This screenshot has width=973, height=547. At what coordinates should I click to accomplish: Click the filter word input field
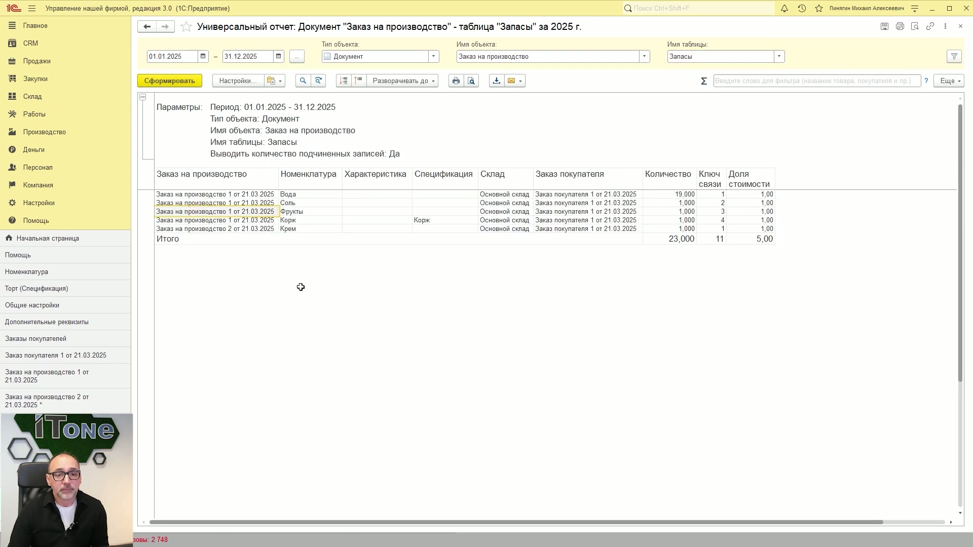(817, 81)
